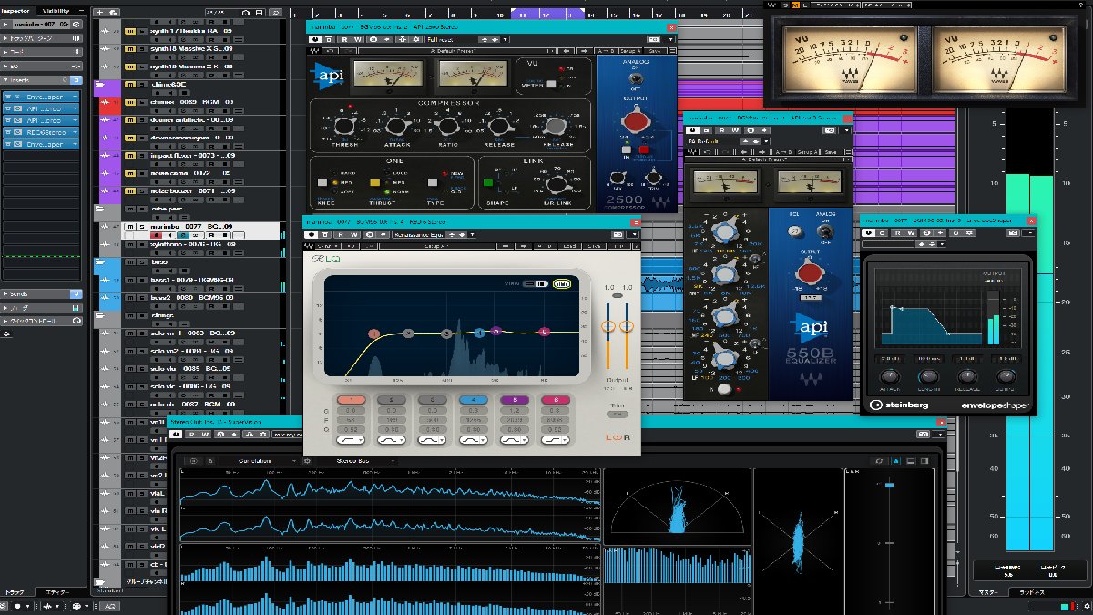The height and width of the screenshot is (615, 1093).
Task: Adjust the ATTACK knob on the API 2500
Action: pos(397,128)
